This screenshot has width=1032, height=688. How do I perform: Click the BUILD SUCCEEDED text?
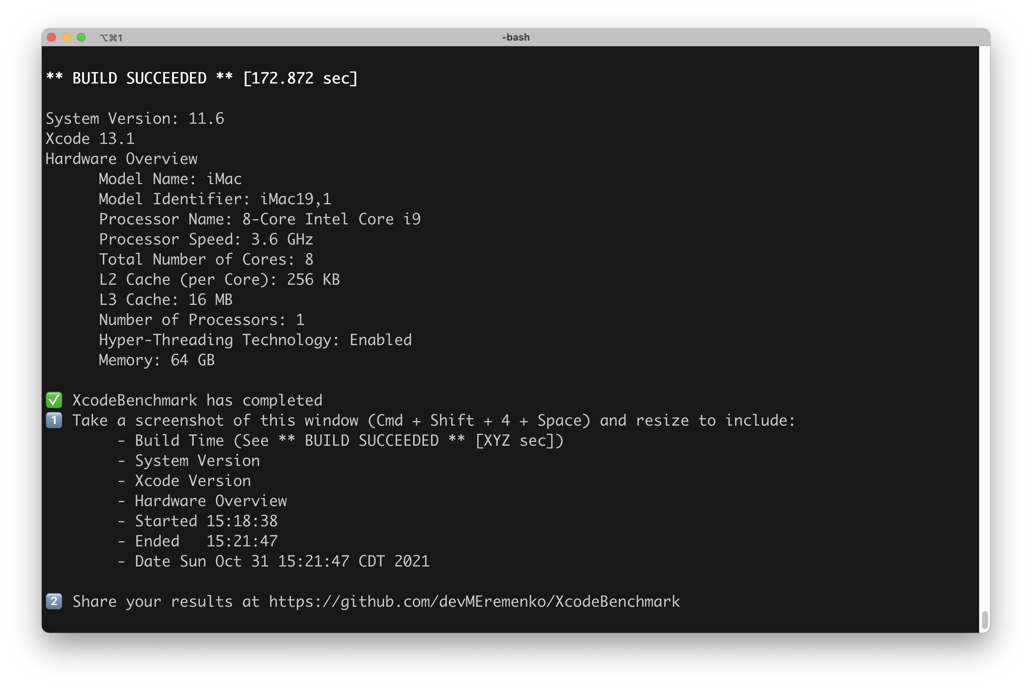[x=139, y=78]
